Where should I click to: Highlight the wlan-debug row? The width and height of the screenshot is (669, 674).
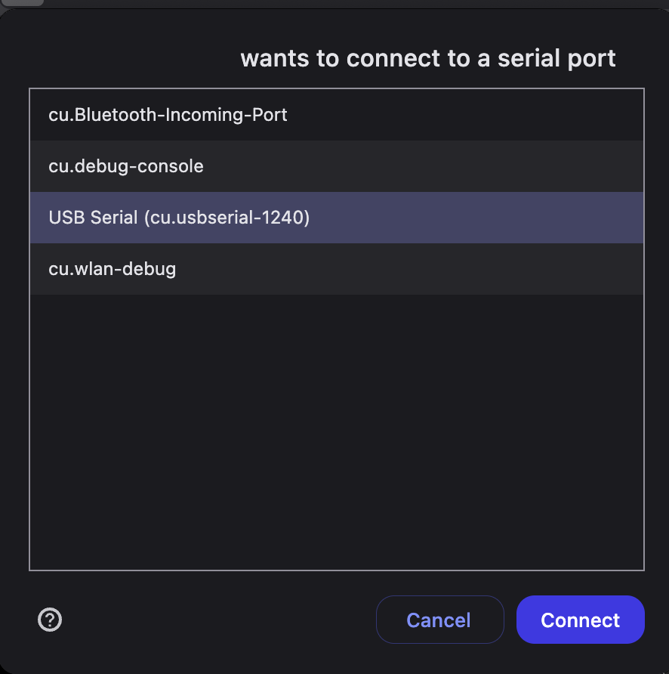tap(337, 269)
